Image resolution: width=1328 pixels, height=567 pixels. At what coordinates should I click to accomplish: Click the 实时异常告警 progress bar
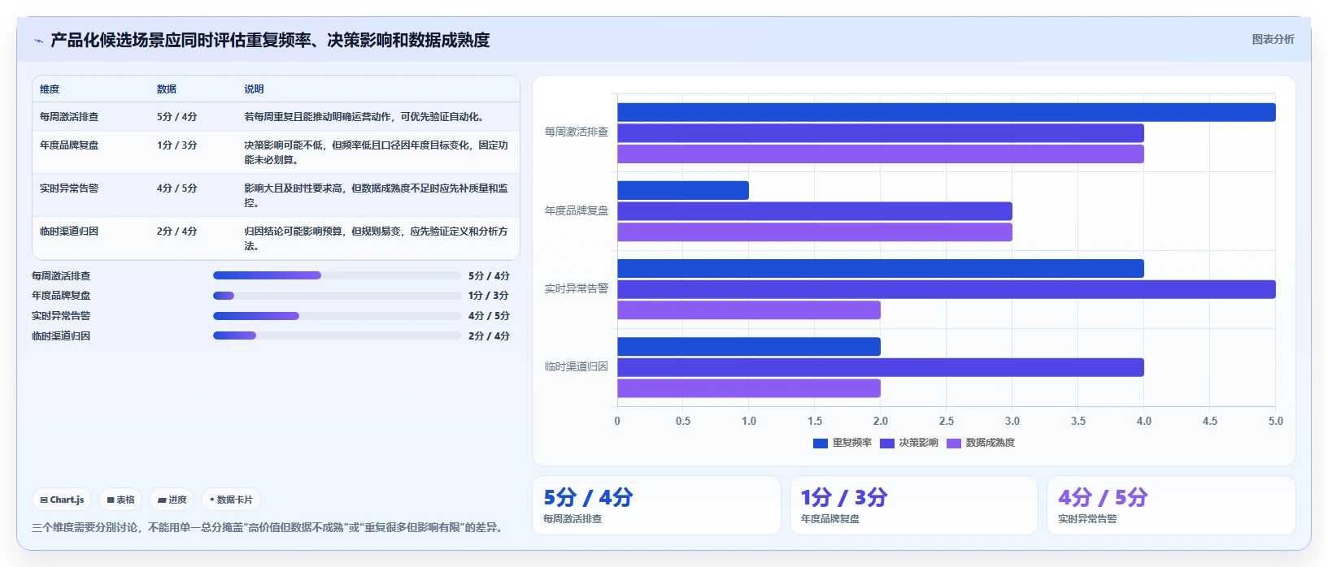pos(337,316)
